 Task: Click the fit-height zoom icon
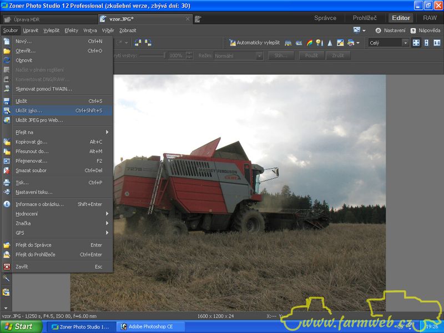click(x=426, y=43)
